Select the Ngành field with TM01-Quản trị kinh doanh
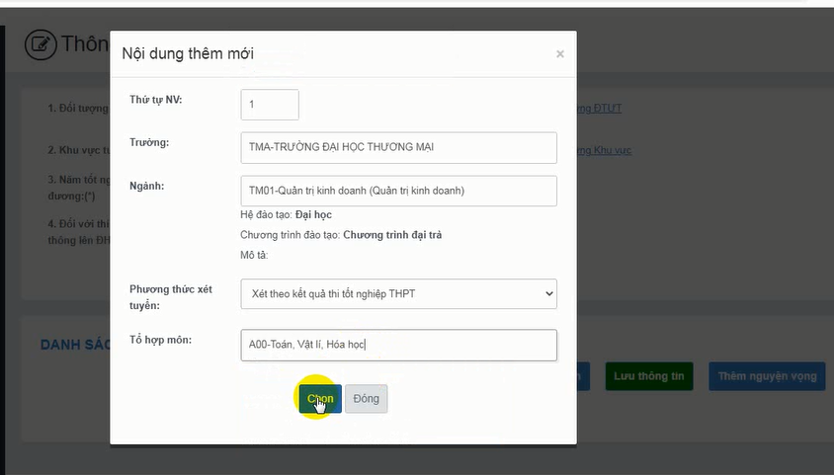 pyautogui.click(x=398, y=191)
